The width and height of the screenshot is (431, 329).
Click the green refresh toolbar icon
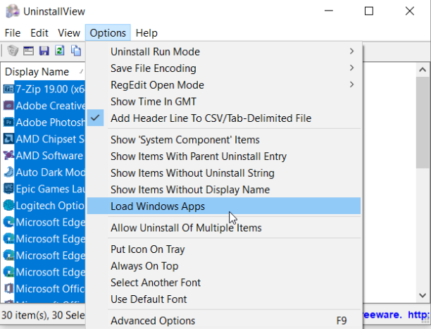tap(60, 51)
